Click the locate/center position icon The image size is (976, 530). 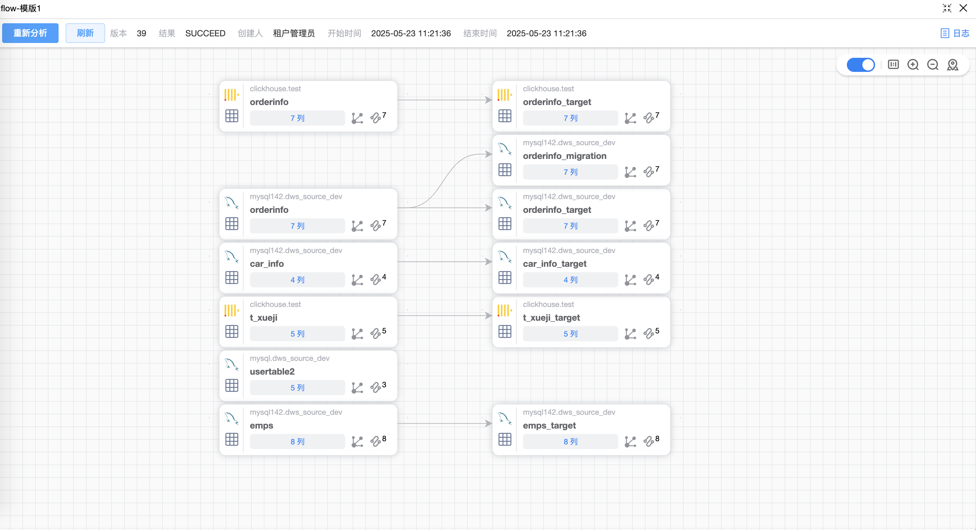click(x=952, y=65)
